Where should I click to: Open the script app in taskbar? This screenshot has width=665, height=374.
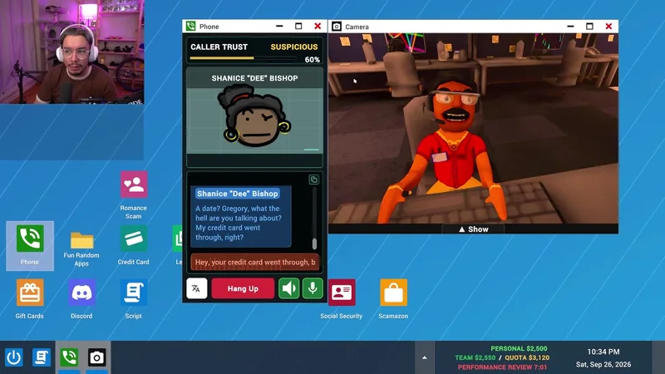point(41,357)
